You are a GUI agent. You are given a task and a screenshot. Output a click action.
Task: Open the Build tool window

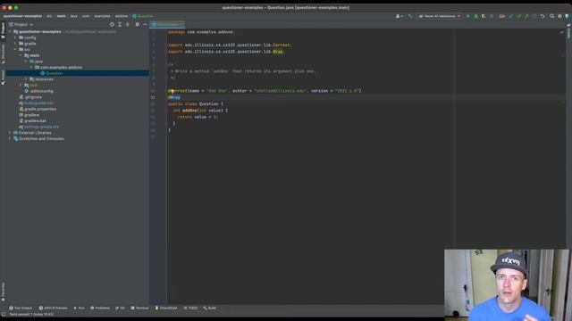coord(210,308)
